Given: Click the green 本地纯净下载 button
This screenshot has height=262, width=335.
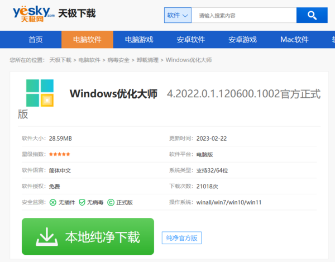Looking at the screenshot, I should click(x=88, y=236).
